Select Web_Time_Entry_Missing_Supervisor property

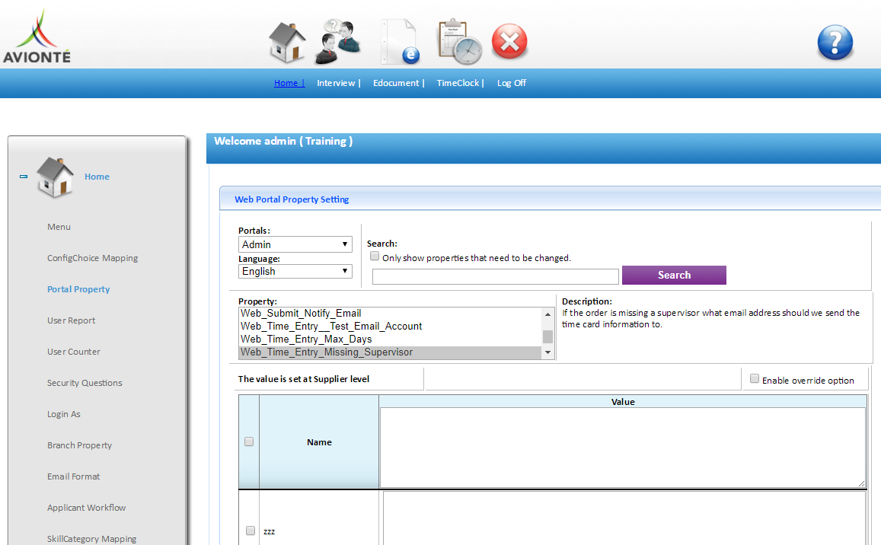click(x=391, y=352)
